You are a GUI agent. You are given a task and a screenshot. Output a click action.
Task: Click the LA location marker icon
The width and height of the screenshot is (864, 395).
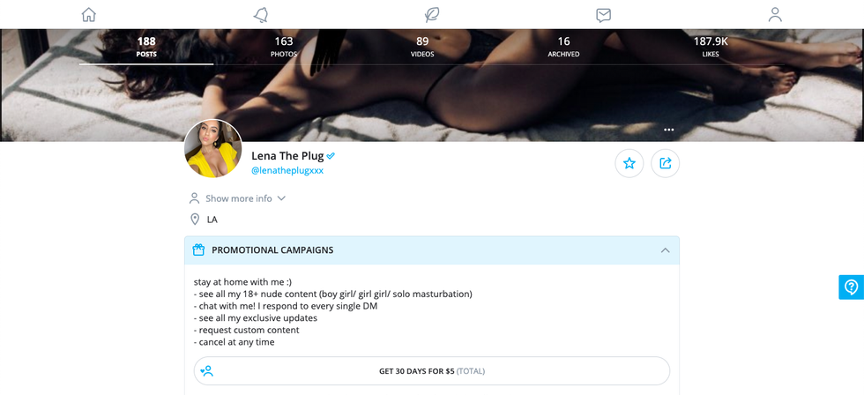[195, 220]
